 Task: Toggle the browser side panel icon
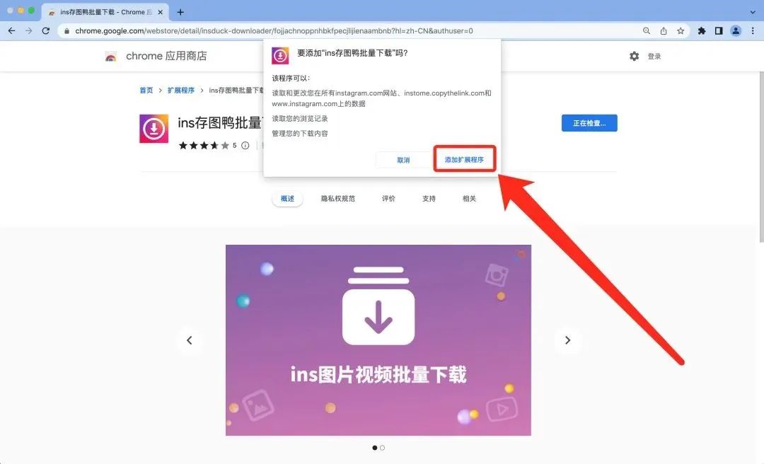pos(719,30)
